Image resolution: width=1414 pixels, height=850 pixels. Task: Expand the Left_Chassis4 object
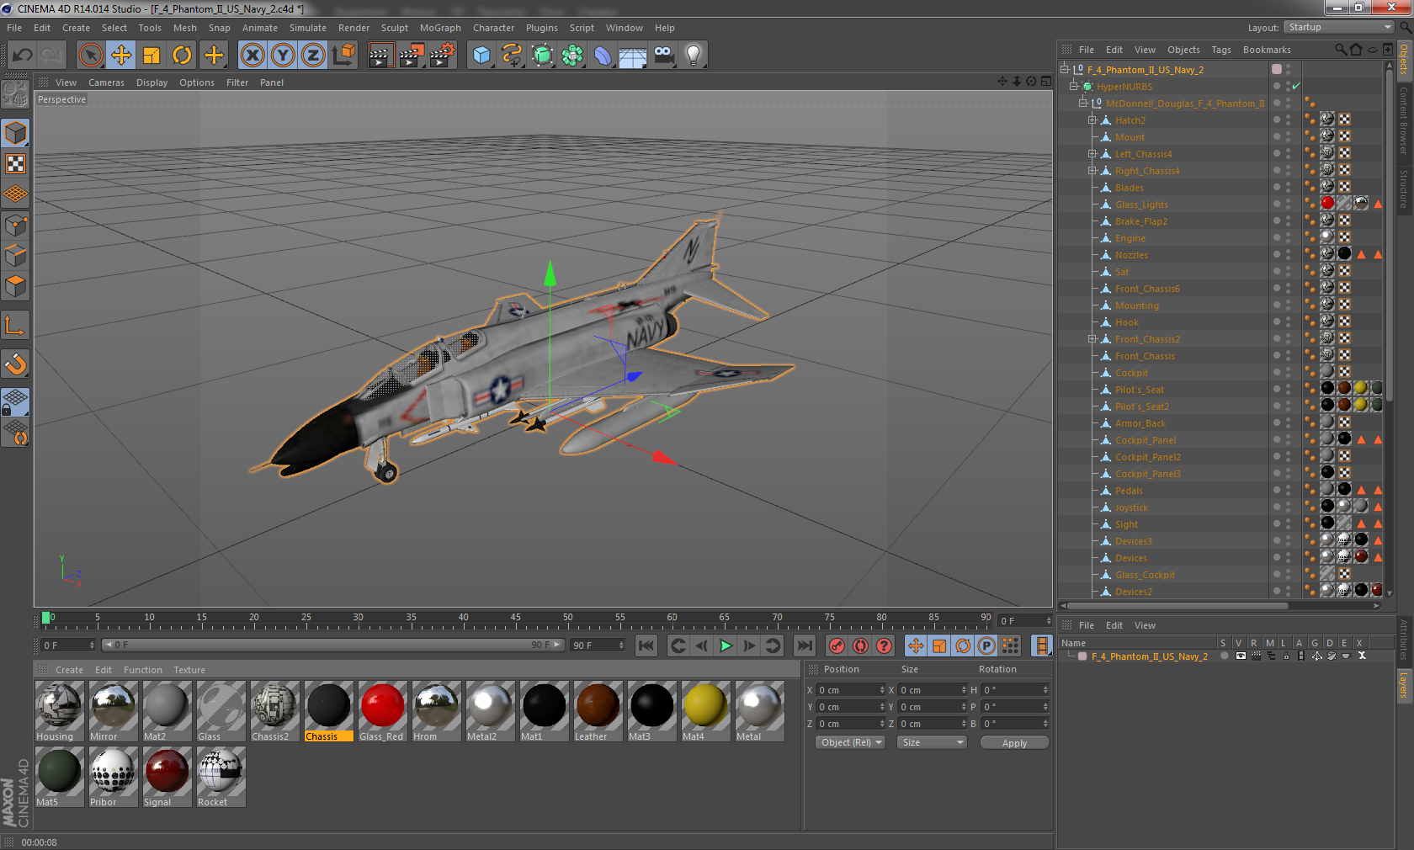[1092, 153]
